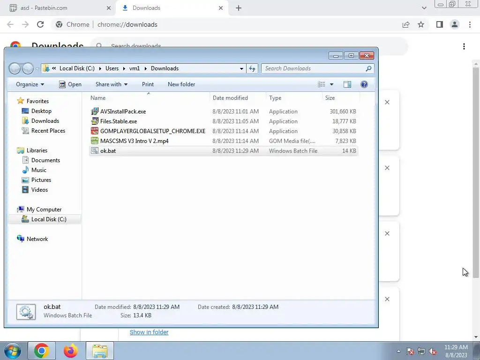Open Chrome side panel icon
Viewport: 480px width, 360px height.
coord(440,24)
